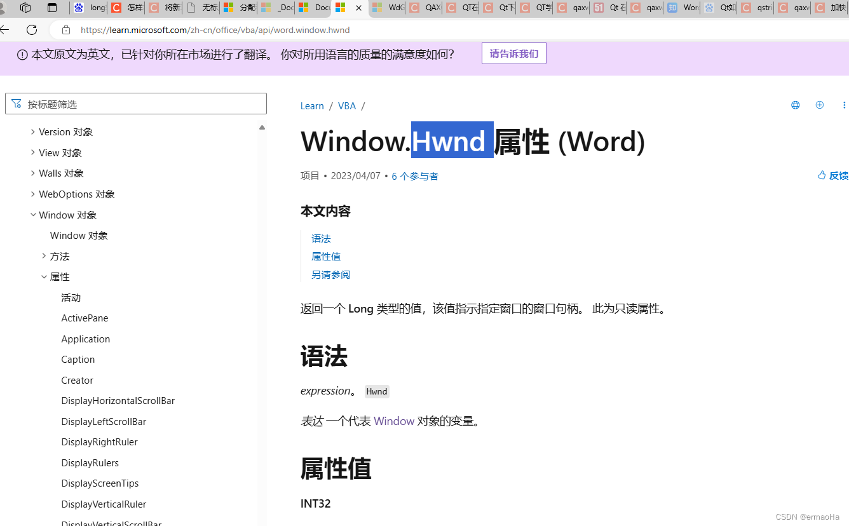Click the add-to-collection plus icon
Image resolution: width=849 pixels, height=526 pixels.
[x=819, y=105]
